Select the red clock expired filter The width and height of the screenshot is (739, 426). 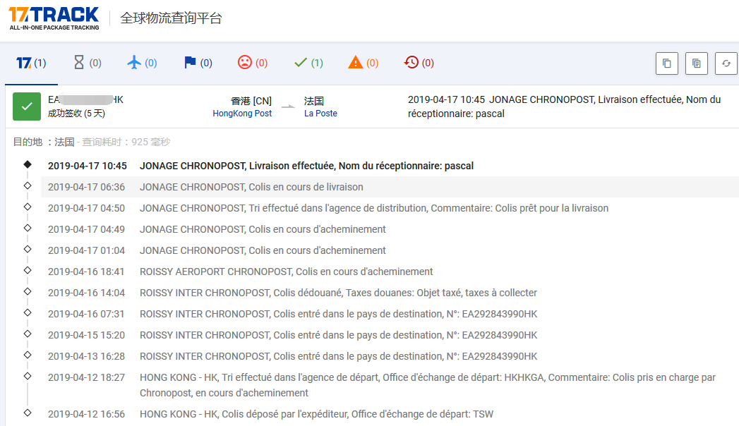[x=419, y=63]
